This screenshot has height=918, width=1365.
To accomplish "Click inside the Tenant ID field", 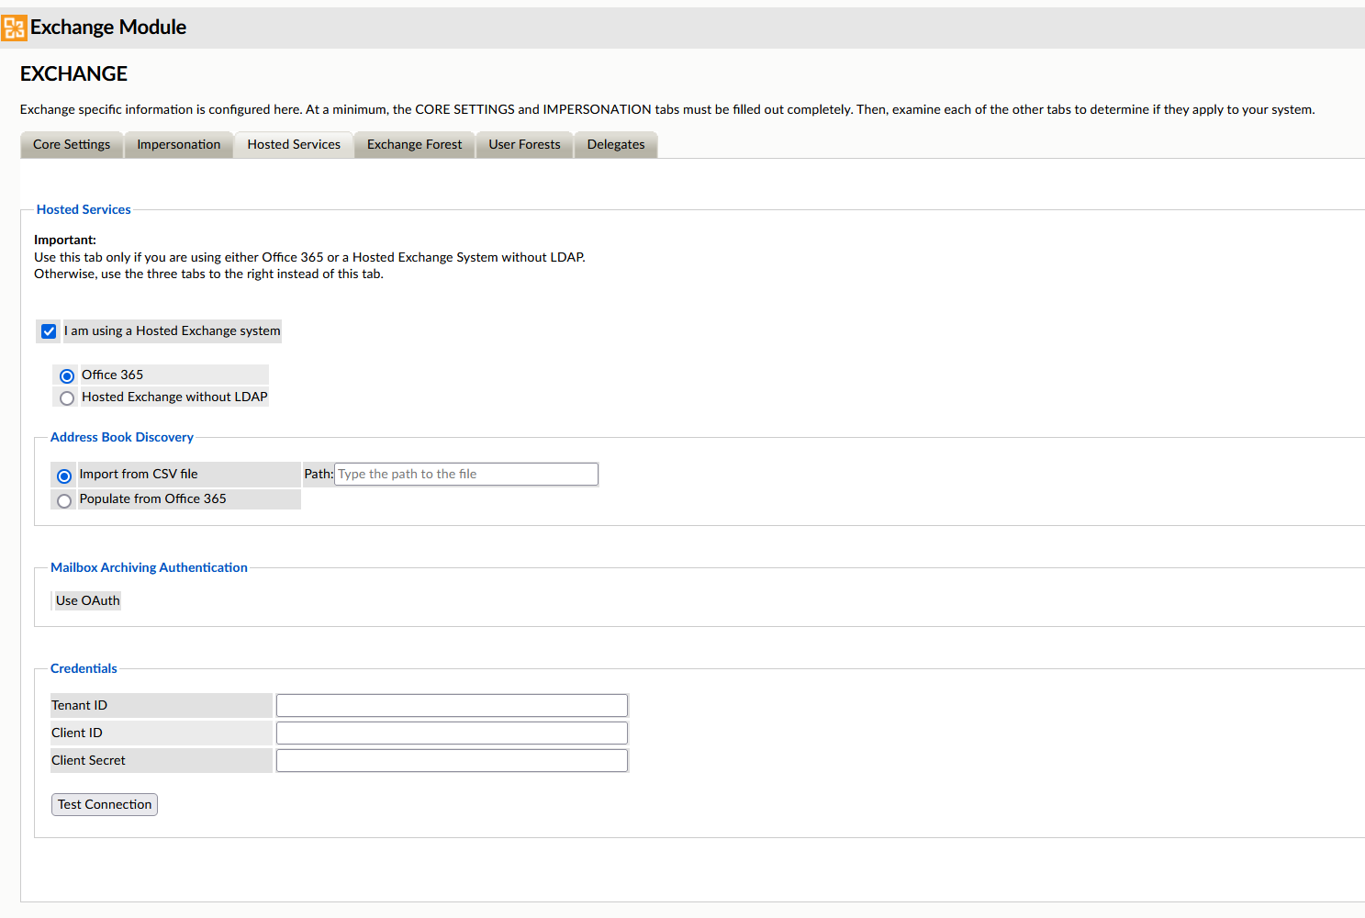I will (452, 705).
